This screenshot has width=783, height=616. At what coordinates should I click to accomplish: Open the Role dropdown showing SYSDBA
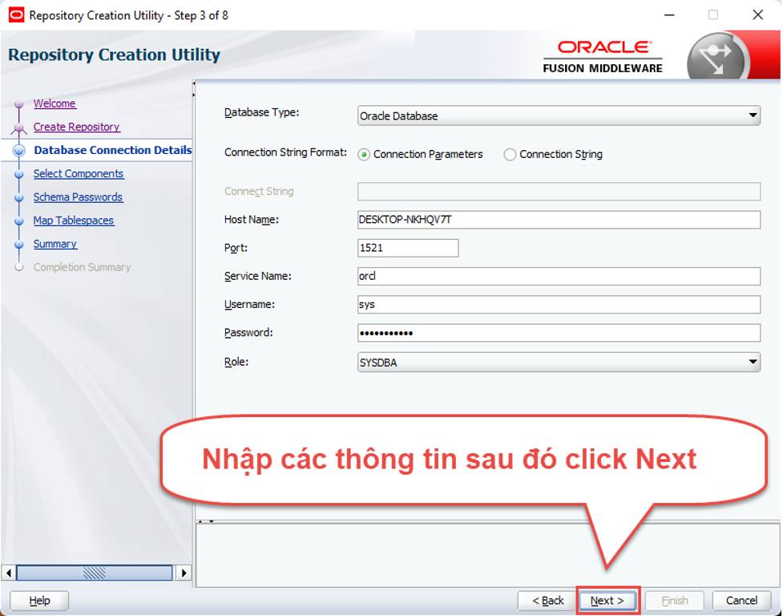(x=559, y=362)
